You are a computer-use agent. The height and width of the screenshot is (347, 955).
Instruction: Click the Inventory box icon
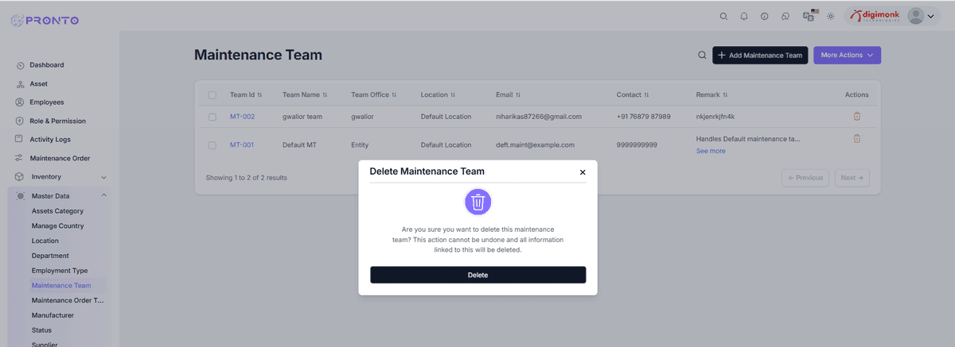click(20, 176)
